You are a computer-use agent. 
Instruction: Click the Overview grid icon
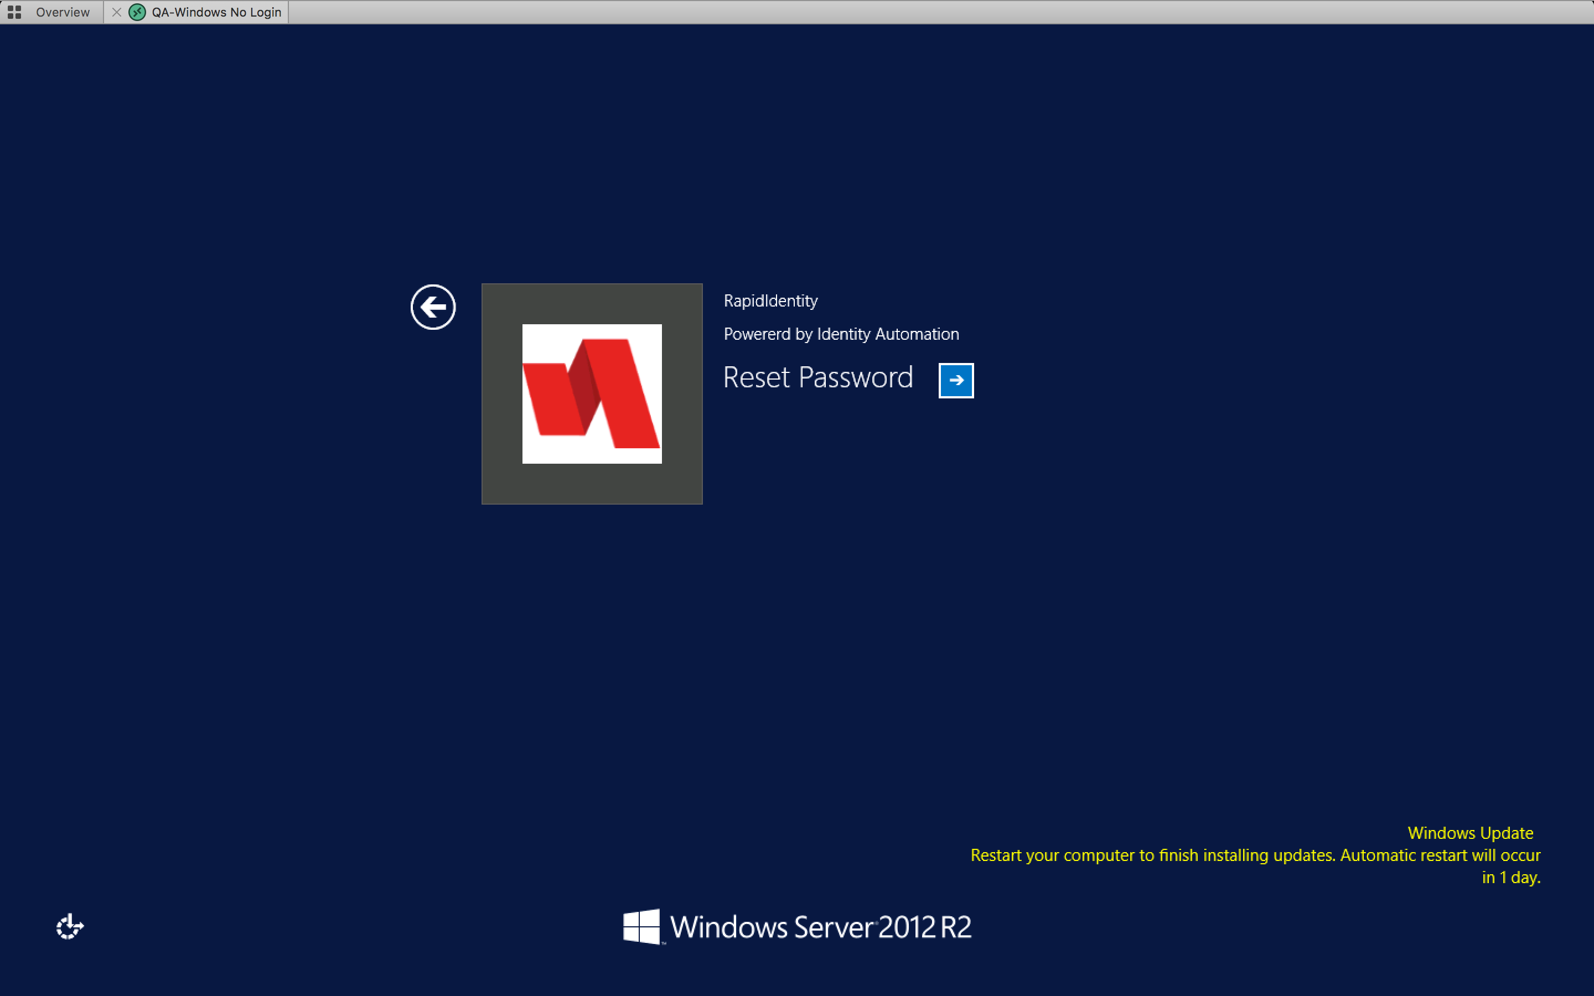(x=14, y=12)
